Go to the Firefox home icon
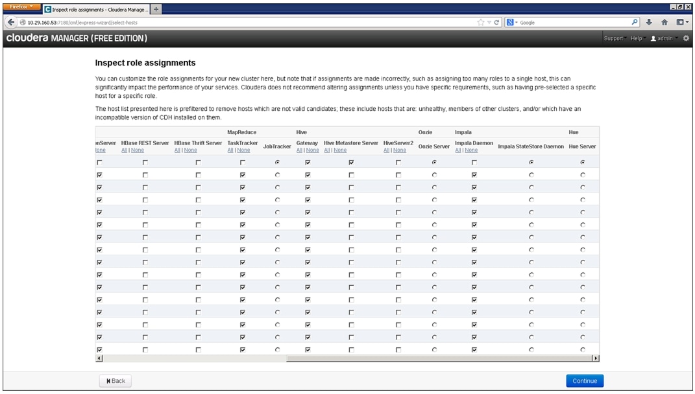This screenshot has width=695, height=394. pyautogui.click(x=665, y=22)
